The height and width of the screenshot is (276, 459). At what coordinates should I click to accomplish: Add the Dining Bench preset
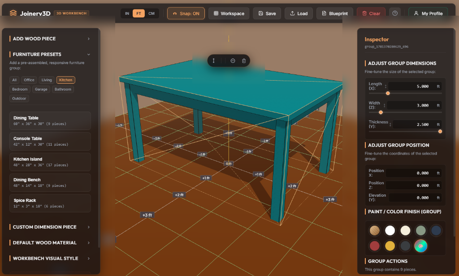pos(50,183)
